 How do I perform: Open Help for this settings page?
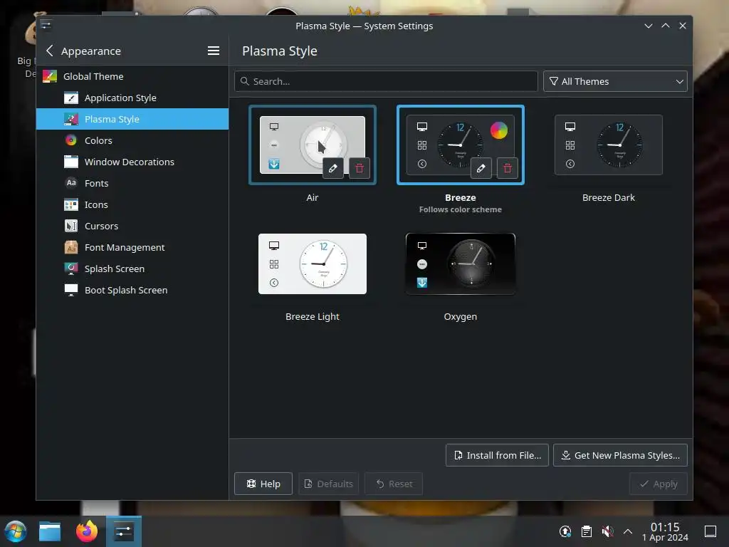click(x=263, y=484)
